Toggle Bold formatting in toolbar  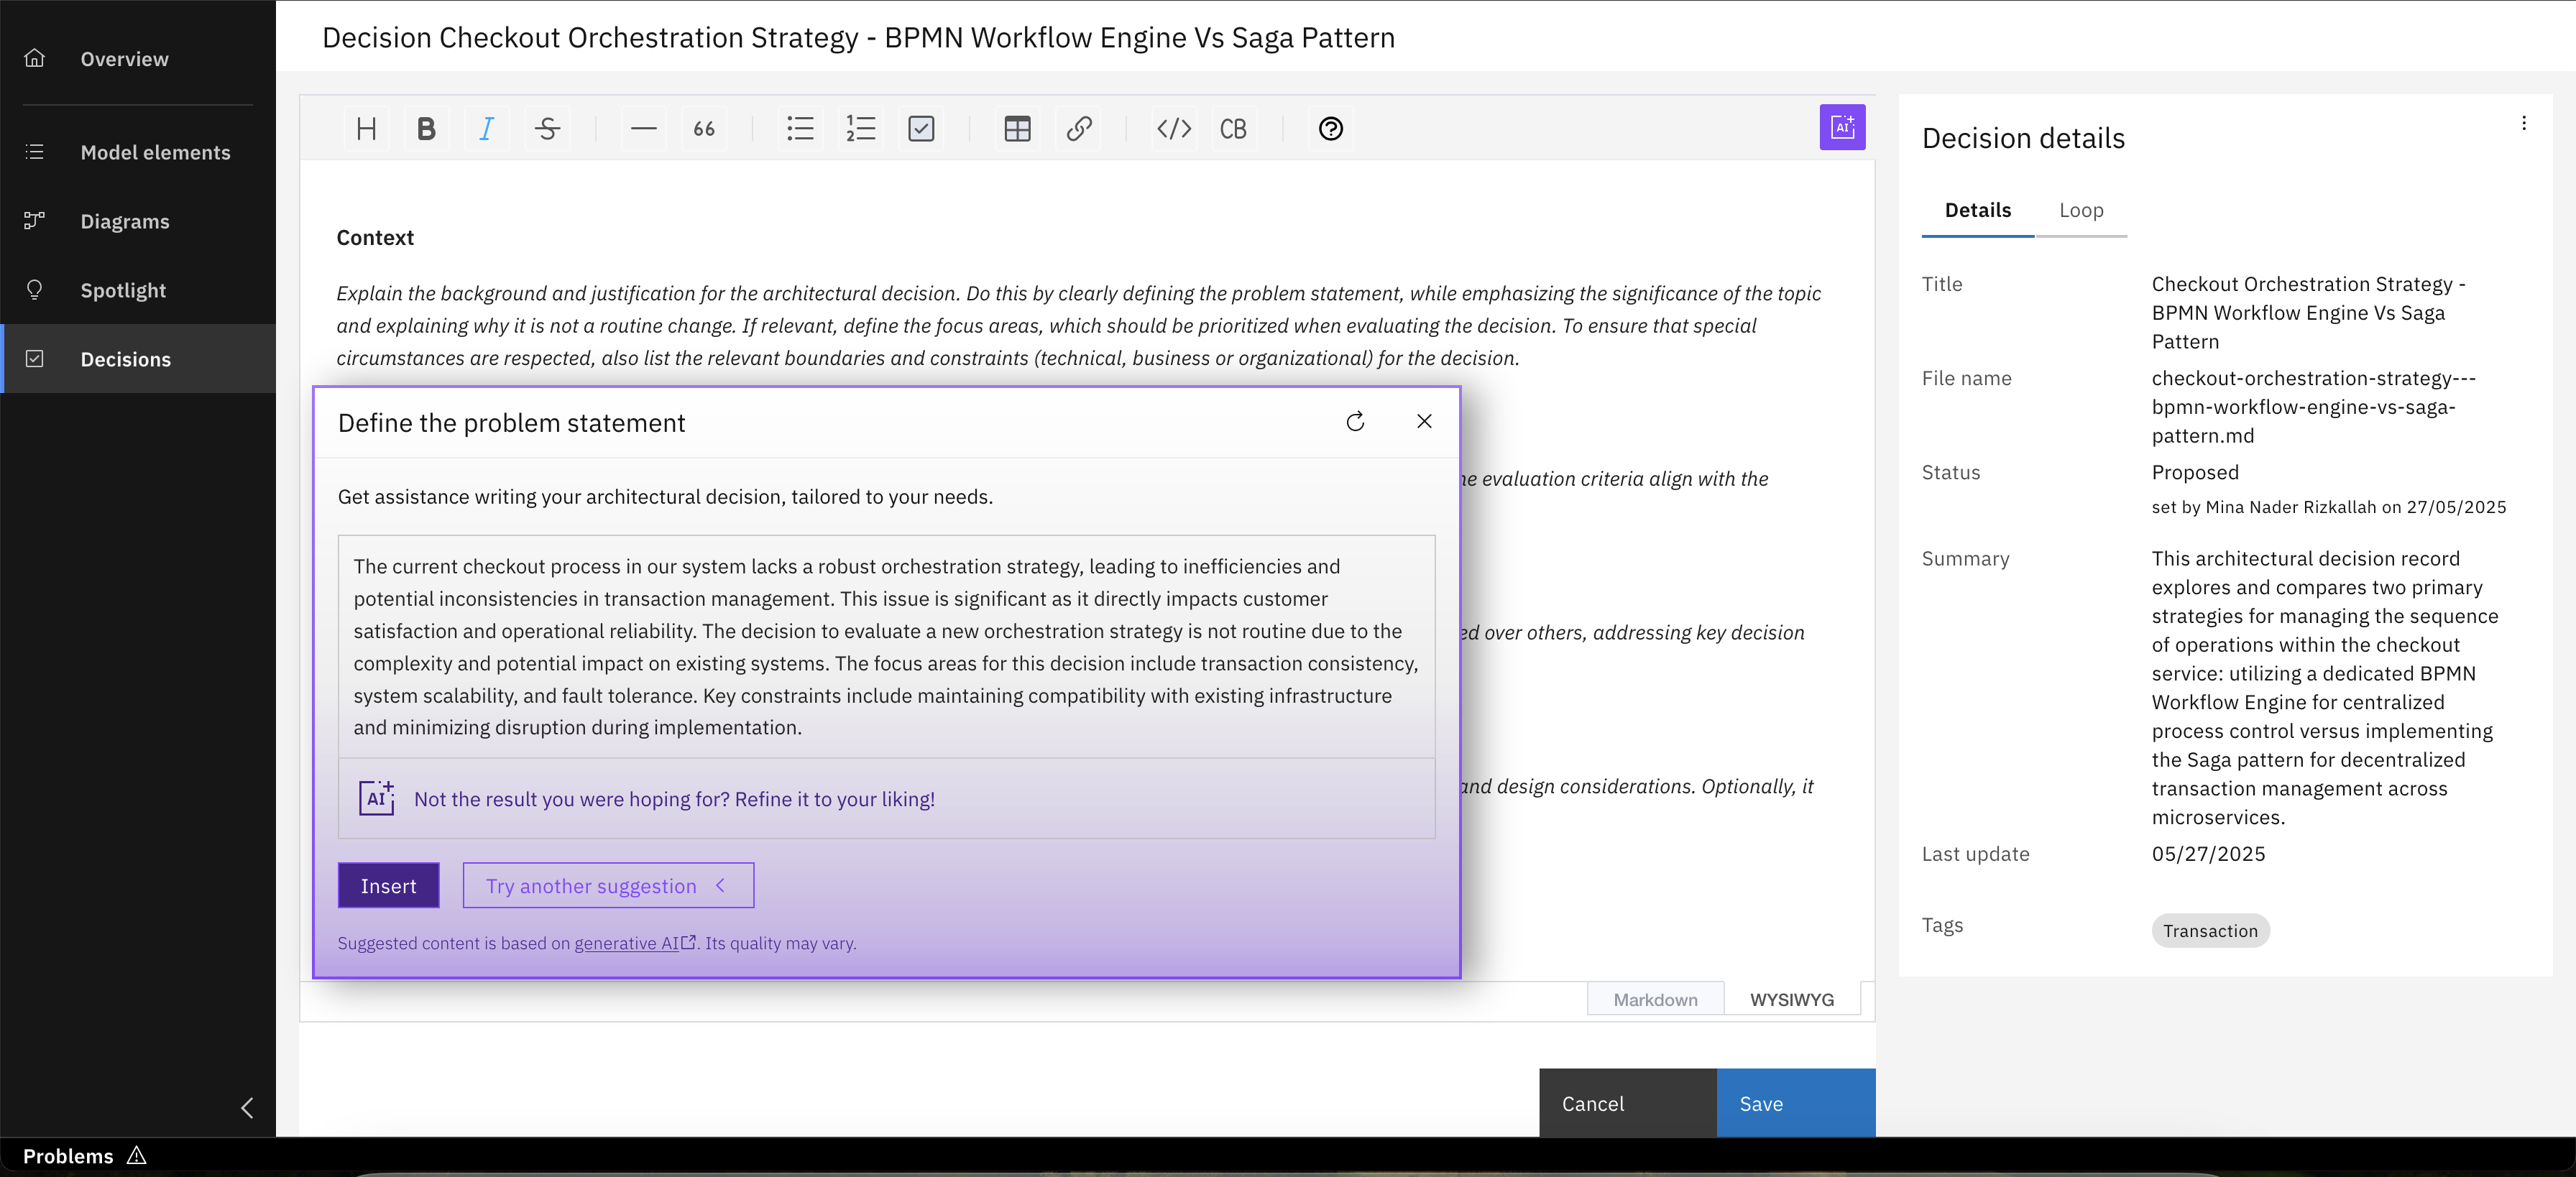[x=426, y=128]
